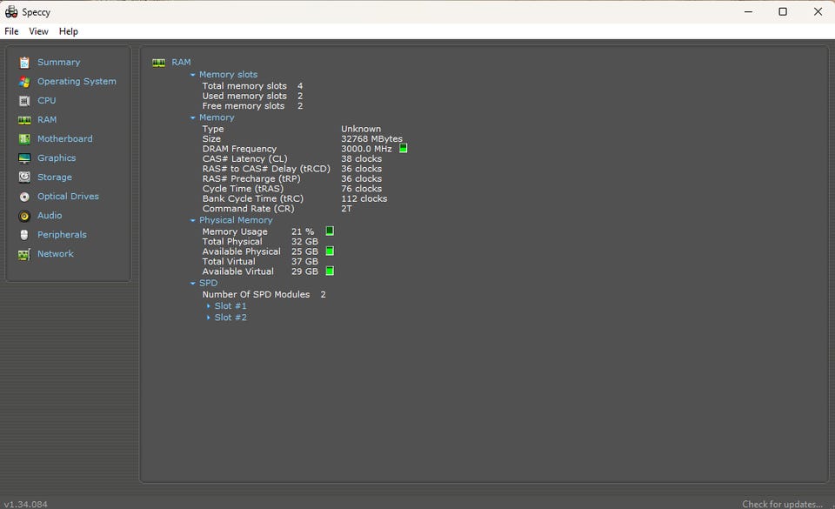Image resolution: width=835 pixels, height=509 pixels.
Task: Click the Optical Drives disc icon
Action: (24, 197)
